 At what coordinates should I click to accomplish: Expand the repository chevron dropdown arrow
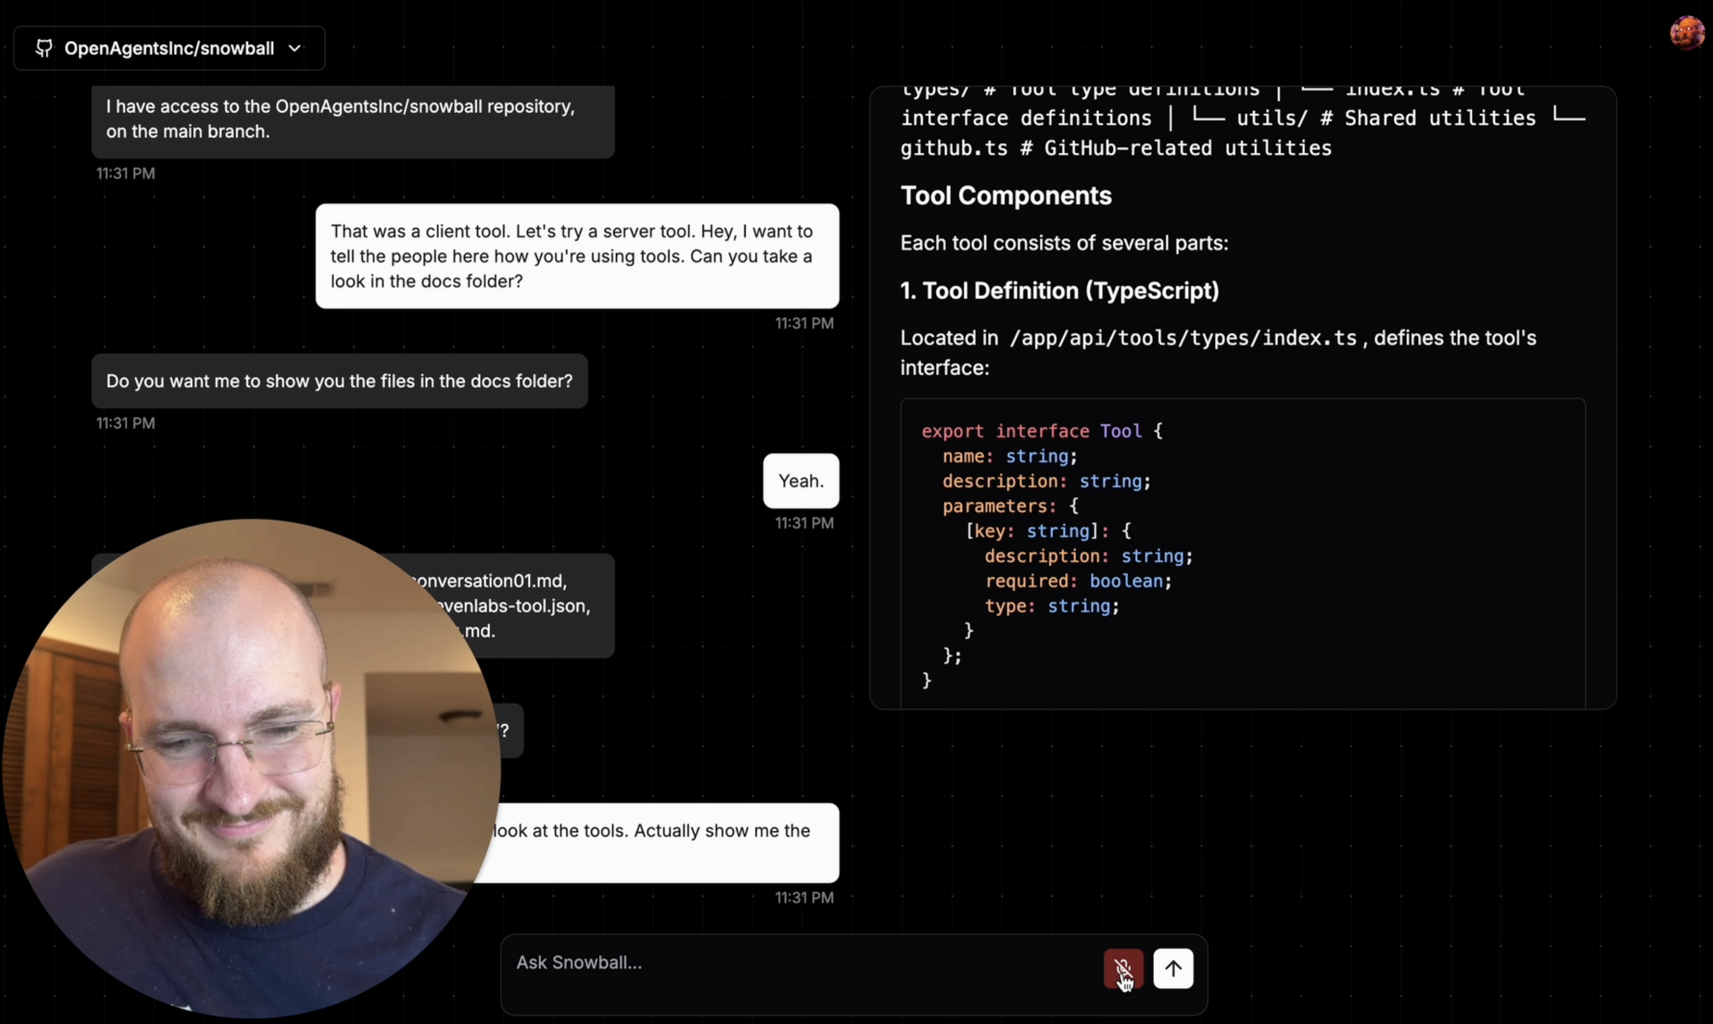295,49
